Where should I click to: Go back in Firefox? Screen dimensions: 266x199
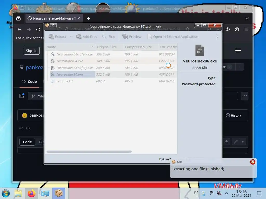19,30
